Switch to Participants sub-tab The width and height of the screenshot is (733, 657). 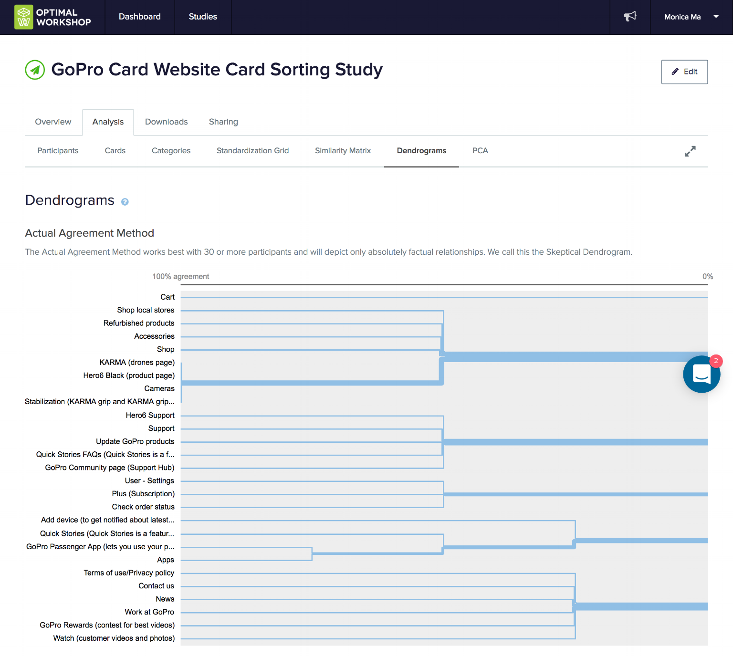point(58,151)
